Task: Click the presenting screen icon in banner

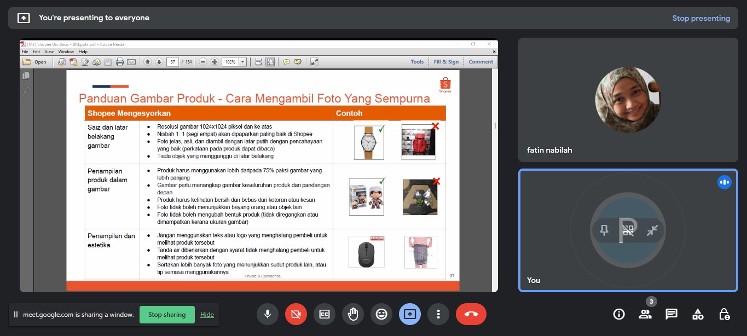Action: [x=24, y=18]
